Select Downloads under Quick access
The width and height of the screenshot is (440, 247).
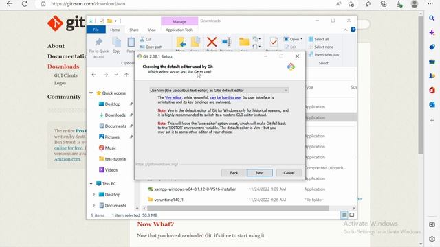115,115
